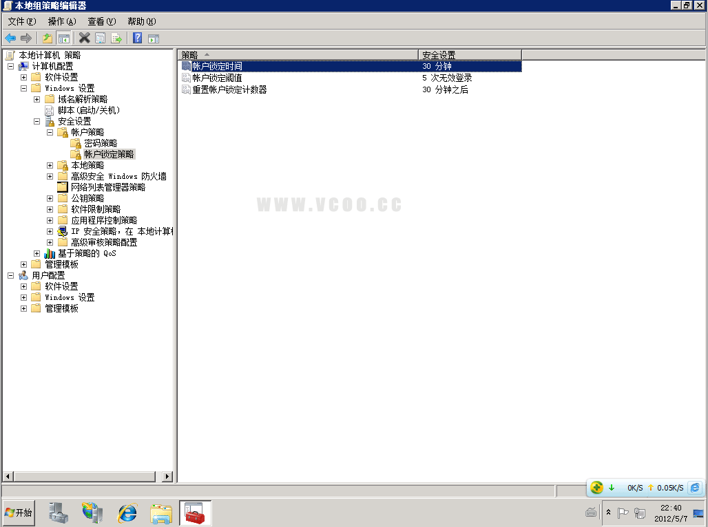Click the 开始 Start button
The image size is (708, 527).
[x=19, y=513]
